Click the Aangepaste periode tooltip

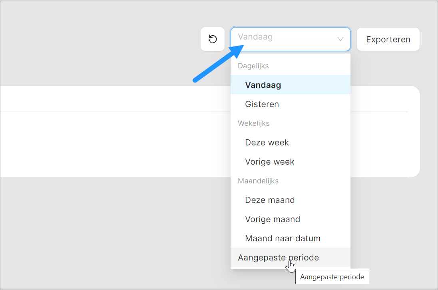pyautogui.click(x=332, y=277)
